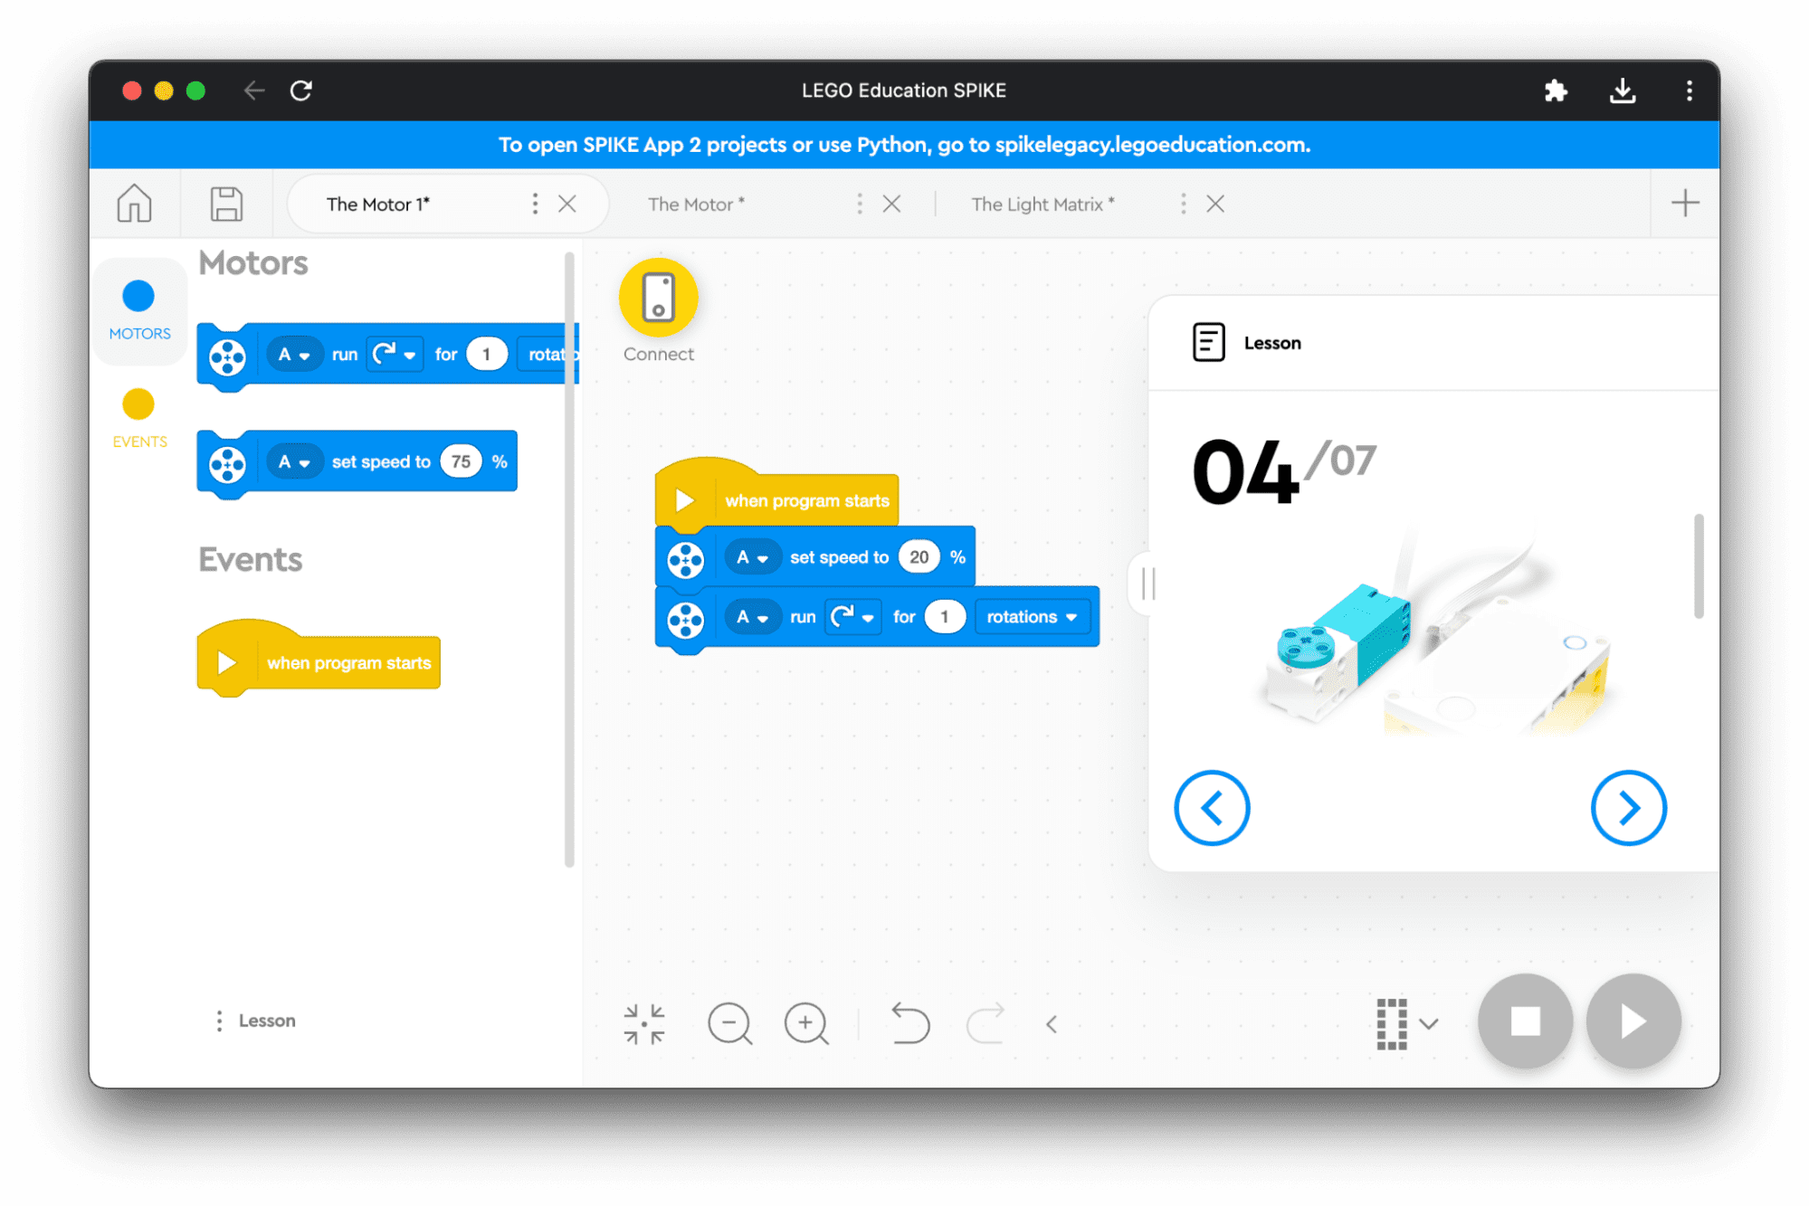Click the zoom out icon
This screenshot has height=1206, width=1809.
click(732, 1021)
